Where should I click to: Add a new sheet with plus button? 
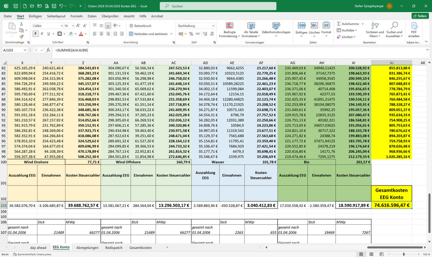[x=167, y=247]
